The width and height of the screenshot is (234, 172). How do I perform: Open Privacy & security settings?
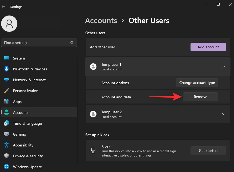(39, 156)
